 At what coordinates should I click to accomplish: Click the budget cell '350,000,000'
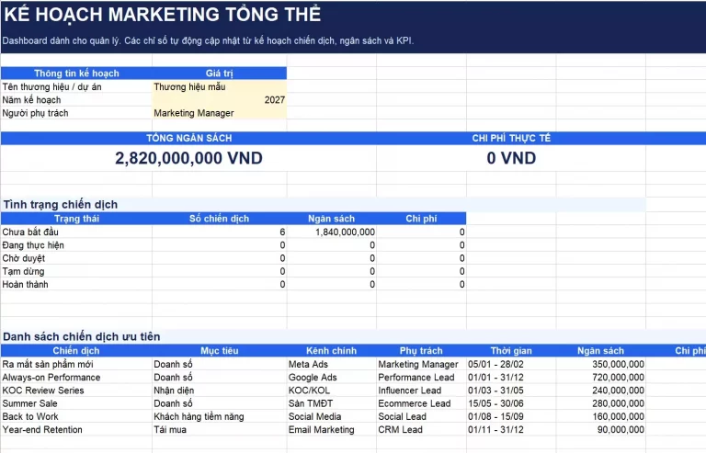(600, 364)
